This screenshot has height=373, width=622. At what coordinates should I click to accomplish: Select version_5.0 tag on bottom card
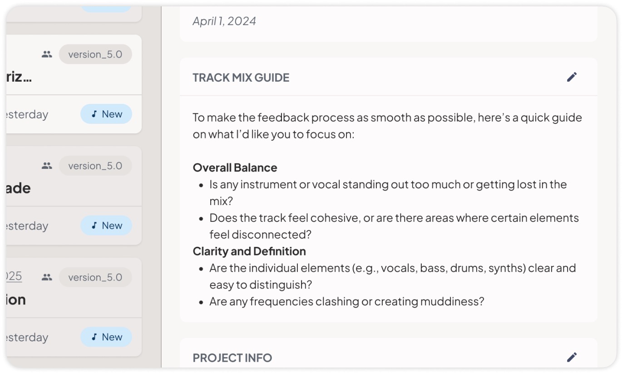click(x=95, y=277)
